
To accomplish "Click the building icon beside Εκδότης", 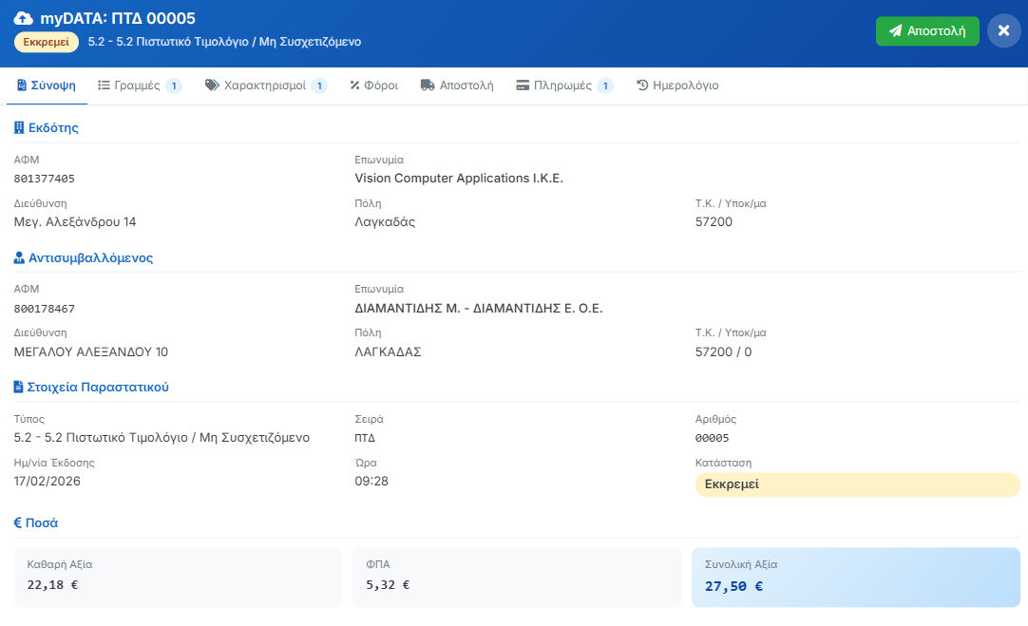I will tap(19, 128).
